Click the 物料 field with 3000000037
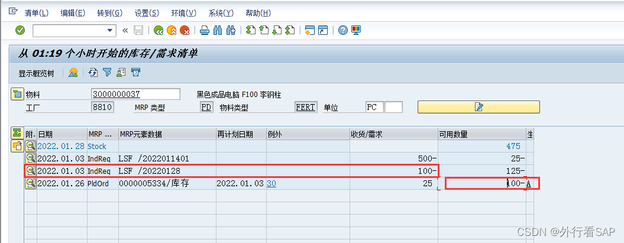 coord(135,94)
